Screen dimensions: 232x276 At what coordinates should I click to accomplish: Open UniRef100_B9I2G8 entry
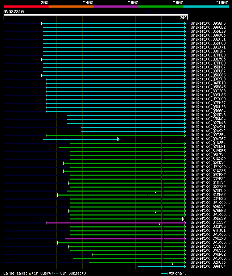(208, 91)
